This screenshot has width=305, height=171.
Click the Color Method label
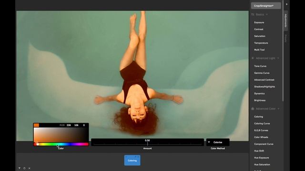tap(218, 148)
